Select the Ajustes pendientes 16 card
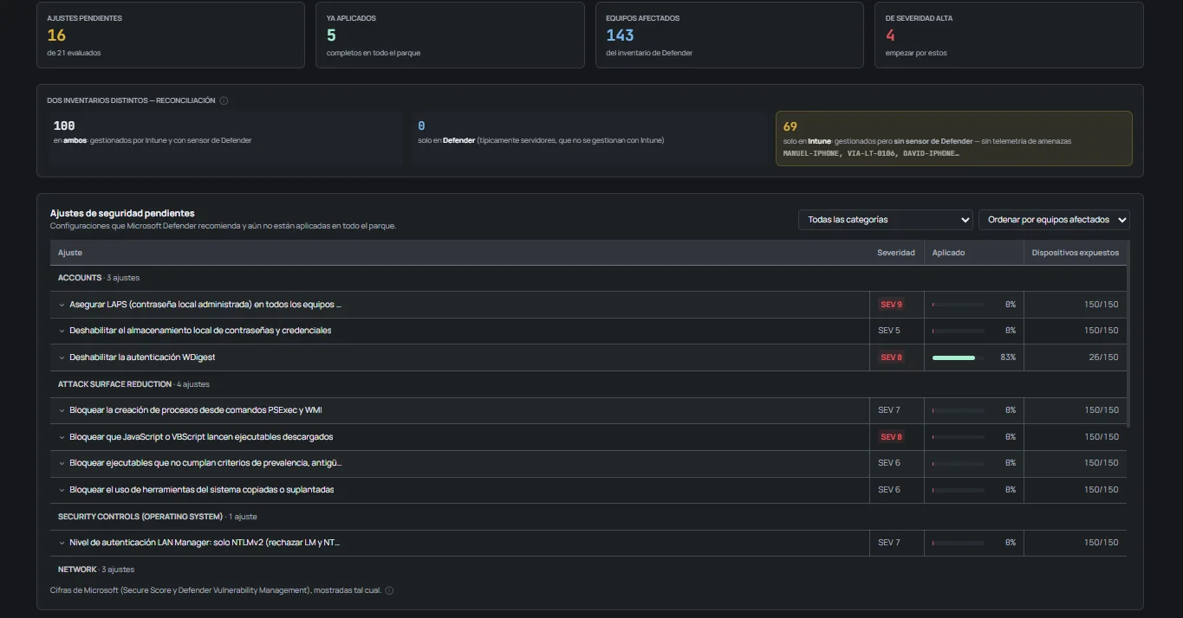Image resolution: width=1183 pixels, height=618 pixels. tap(171, 35)
